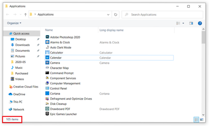The height and width of the screenshot is (126, 209).
Task: Open the Alarms & Clock app icon
Action: tap(47, 42)
